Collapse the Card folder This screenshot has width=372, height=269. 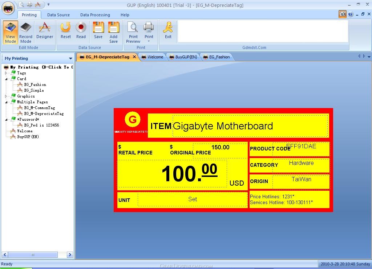[x=6, y=79]
